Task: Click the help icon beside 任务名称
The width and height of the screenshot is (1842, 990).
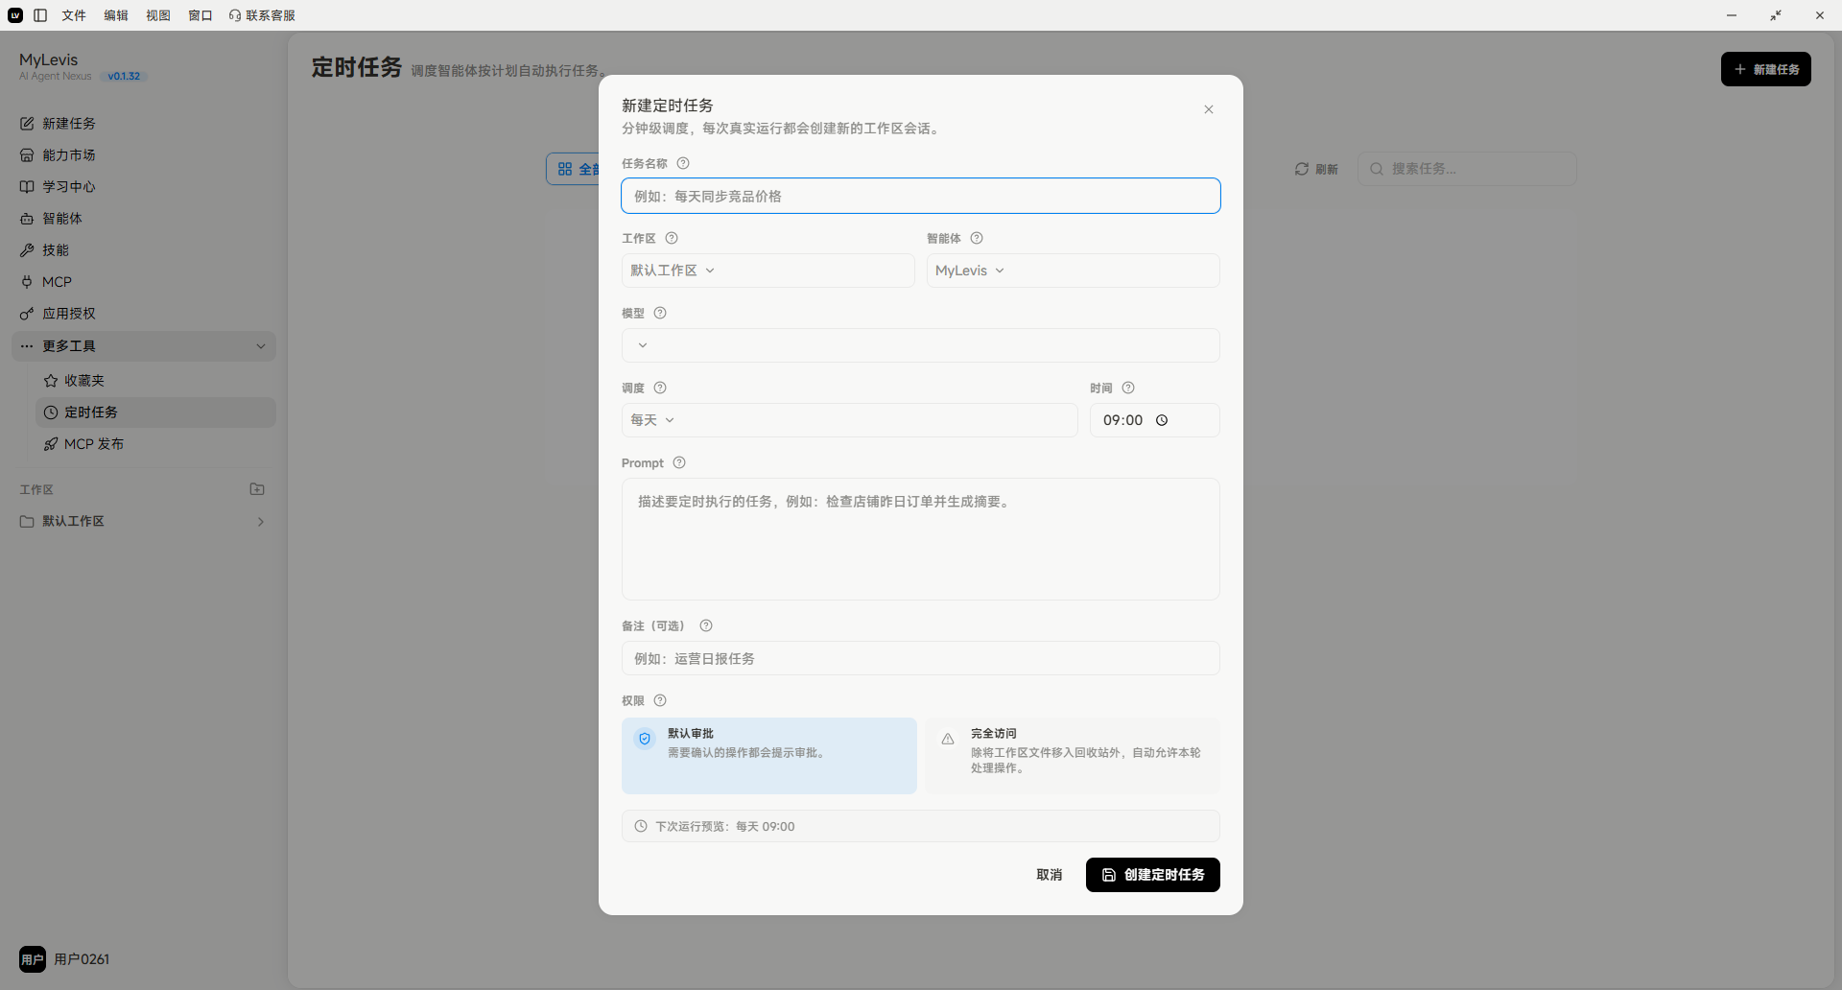Action: (683, 163)
